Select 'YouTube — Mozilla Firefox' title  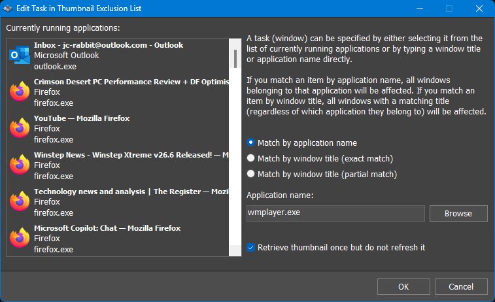tap(82, 118)
